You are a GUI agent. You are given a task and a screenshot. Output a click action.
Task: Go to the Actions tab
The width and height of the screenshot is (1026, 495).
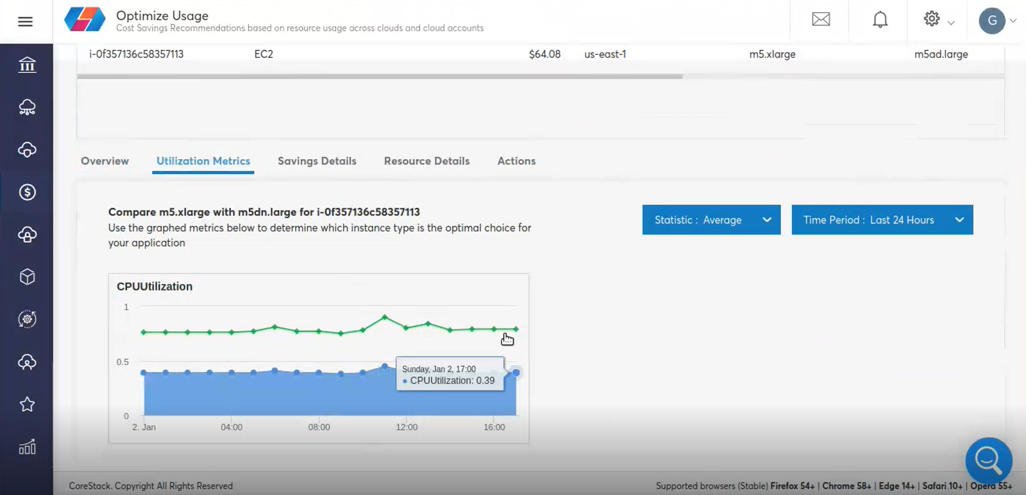pos(516,161)
